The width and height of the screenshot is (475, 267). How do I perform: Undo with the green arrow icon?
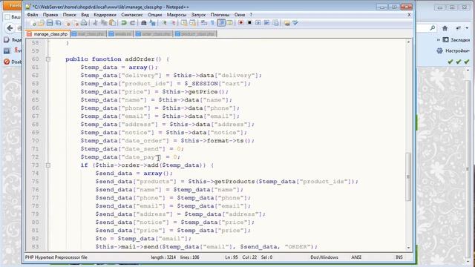pos(124,23)
